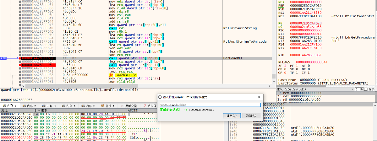Viewport: 377px width, 141px height.
Task: Click the RIP arrow label in gutter
Action: tap(3, 58)
